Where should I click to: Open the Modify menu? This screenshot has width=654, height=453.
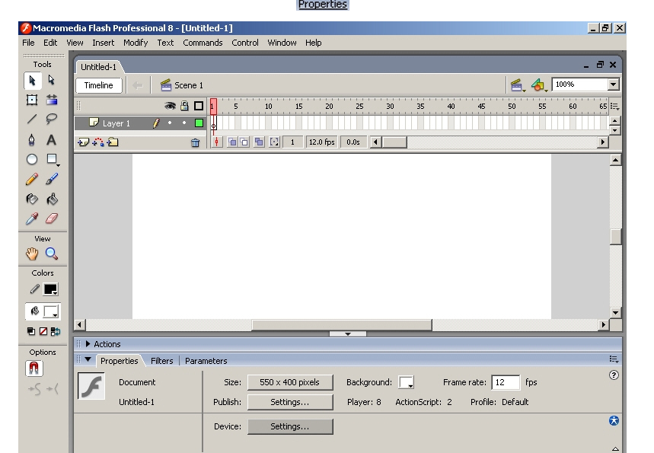click(136, 43)
